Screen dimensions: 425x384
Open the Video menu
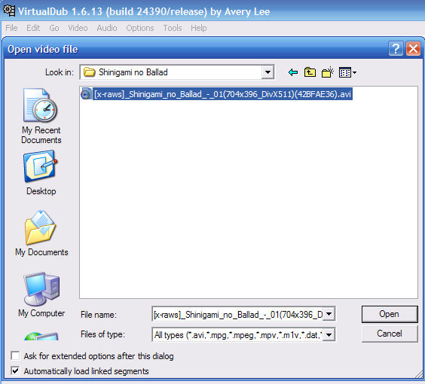click(78, 28)
